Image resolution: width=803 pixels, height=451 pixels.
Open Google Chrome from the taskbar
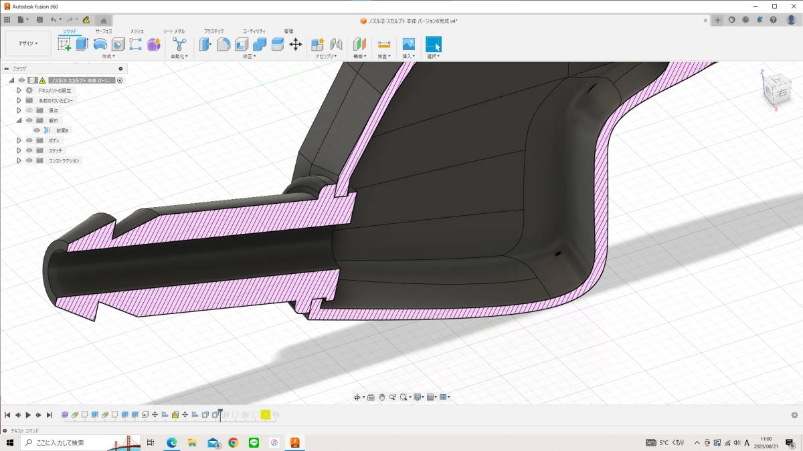tap(233, 442)
